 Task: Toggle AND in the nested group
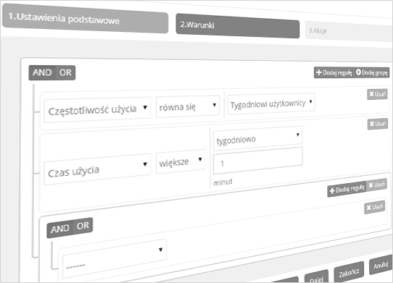(60, 229)
